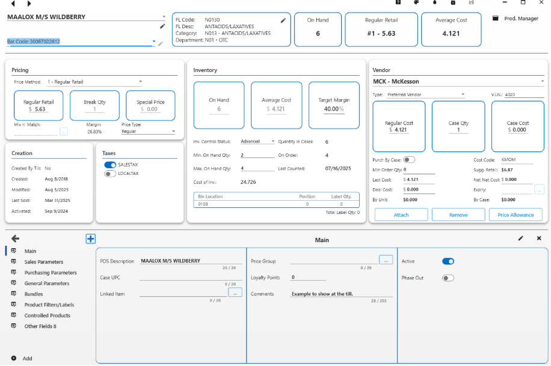Click the vendor Remove button
Screen dimensions: 551x366
458,215
